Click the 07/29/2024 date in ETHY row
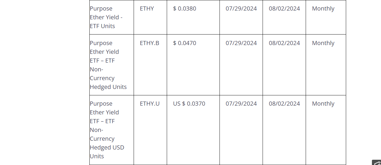Image resolution: width=381 pixels, height=165 pixels. pos(241,9)
